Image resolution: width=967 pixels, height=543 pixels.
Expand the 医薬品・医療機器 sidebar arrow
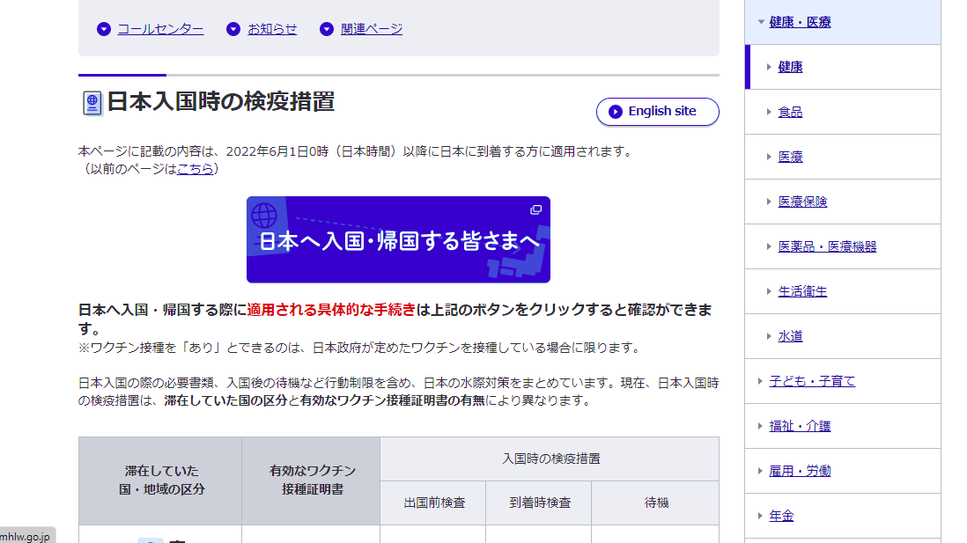pyautogui.click(x=769, y=246)
